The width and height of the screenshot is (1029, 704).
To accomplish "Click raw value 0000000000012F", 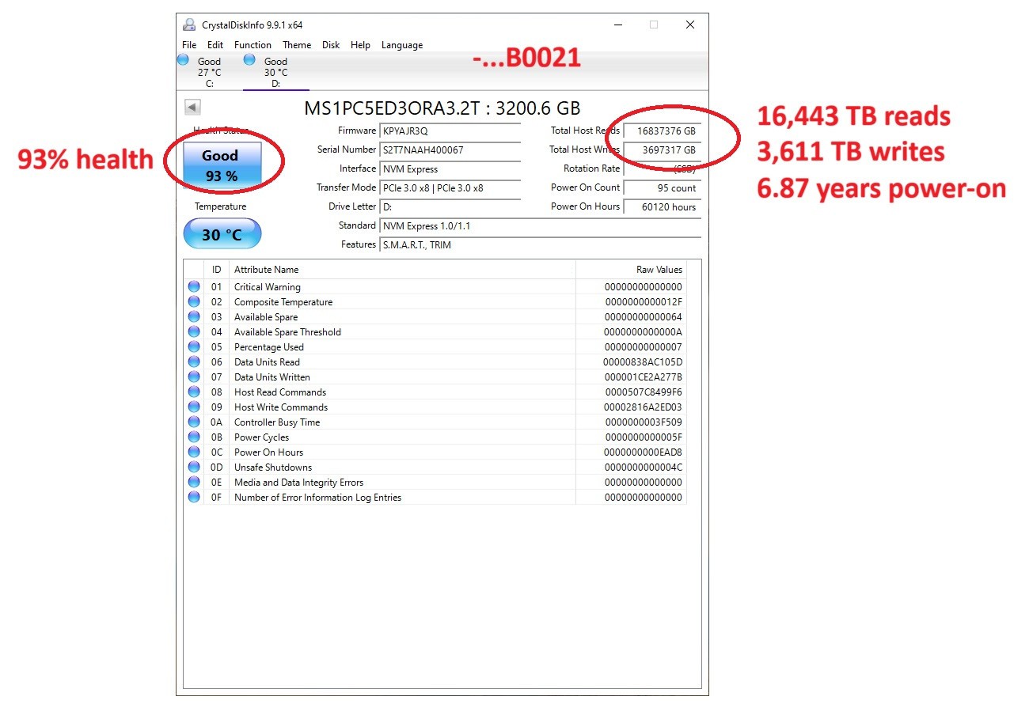I will click(x=644, y=302).
